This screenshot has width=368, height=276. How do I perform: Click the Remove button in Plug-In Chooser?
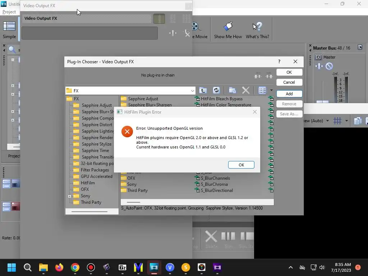pyautogui.click(x=289, y=104)
